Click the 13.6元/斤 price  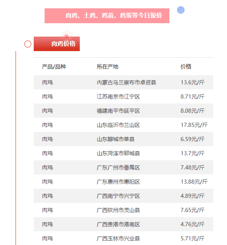point(192,82)
